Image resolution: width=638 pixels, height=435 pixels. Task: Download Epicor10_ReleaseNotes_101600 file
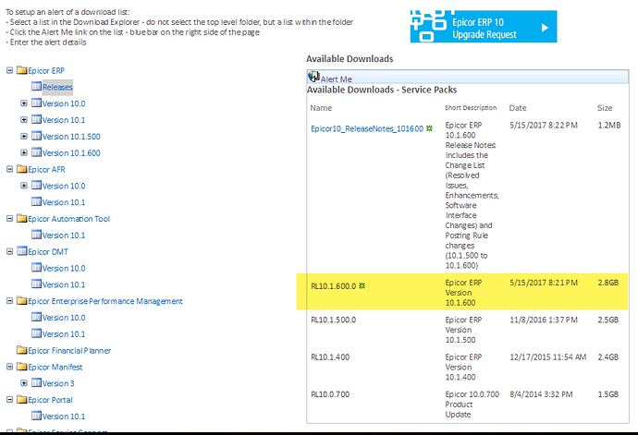point(367,129)
